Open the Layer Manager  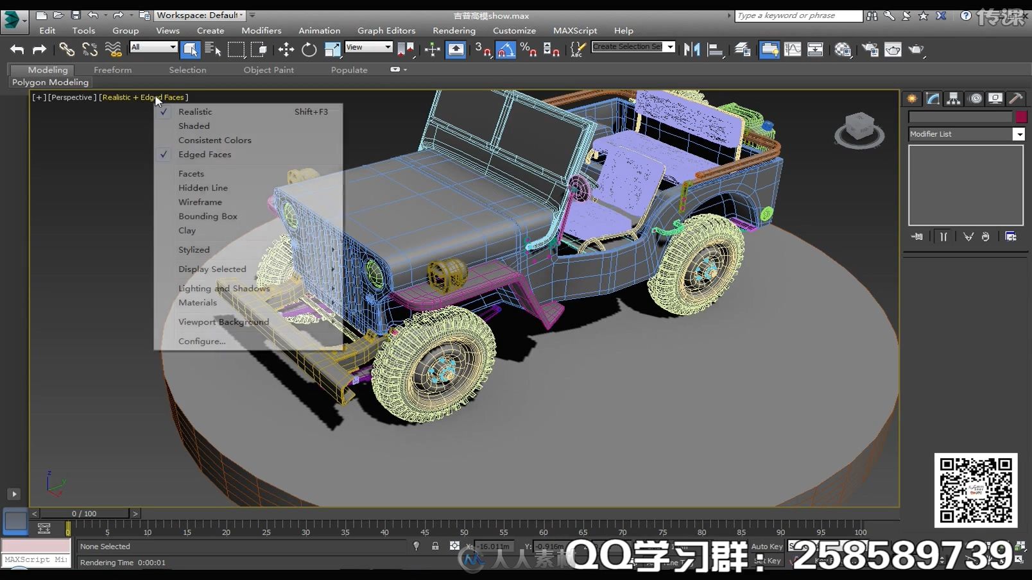[x=743, y=49]
